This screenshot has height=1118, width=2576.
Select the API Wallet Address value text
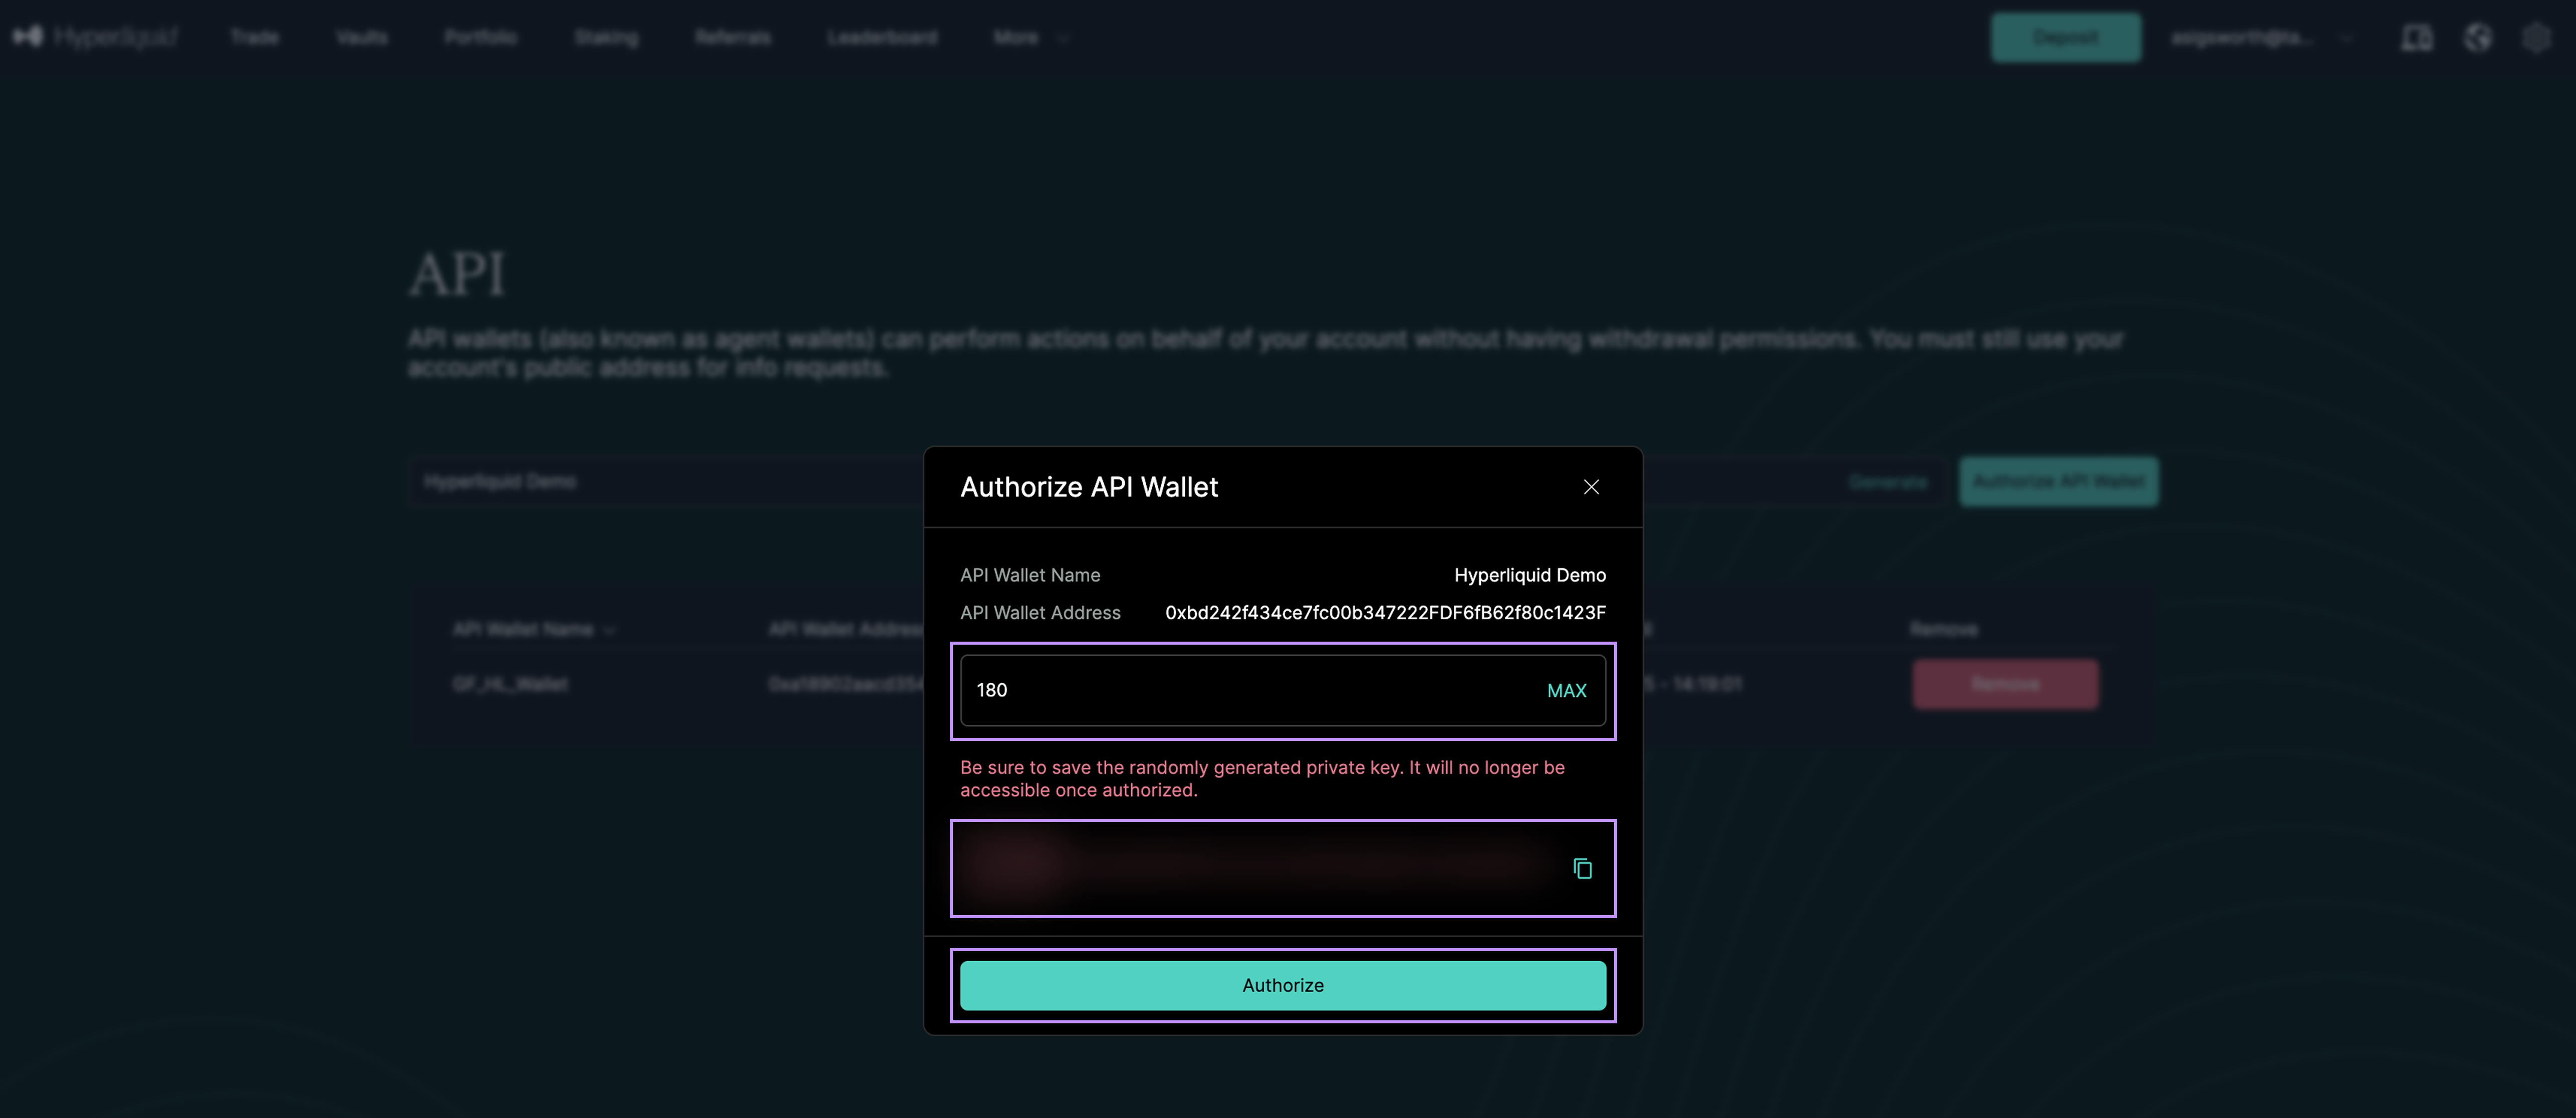tap(1385, 613)
